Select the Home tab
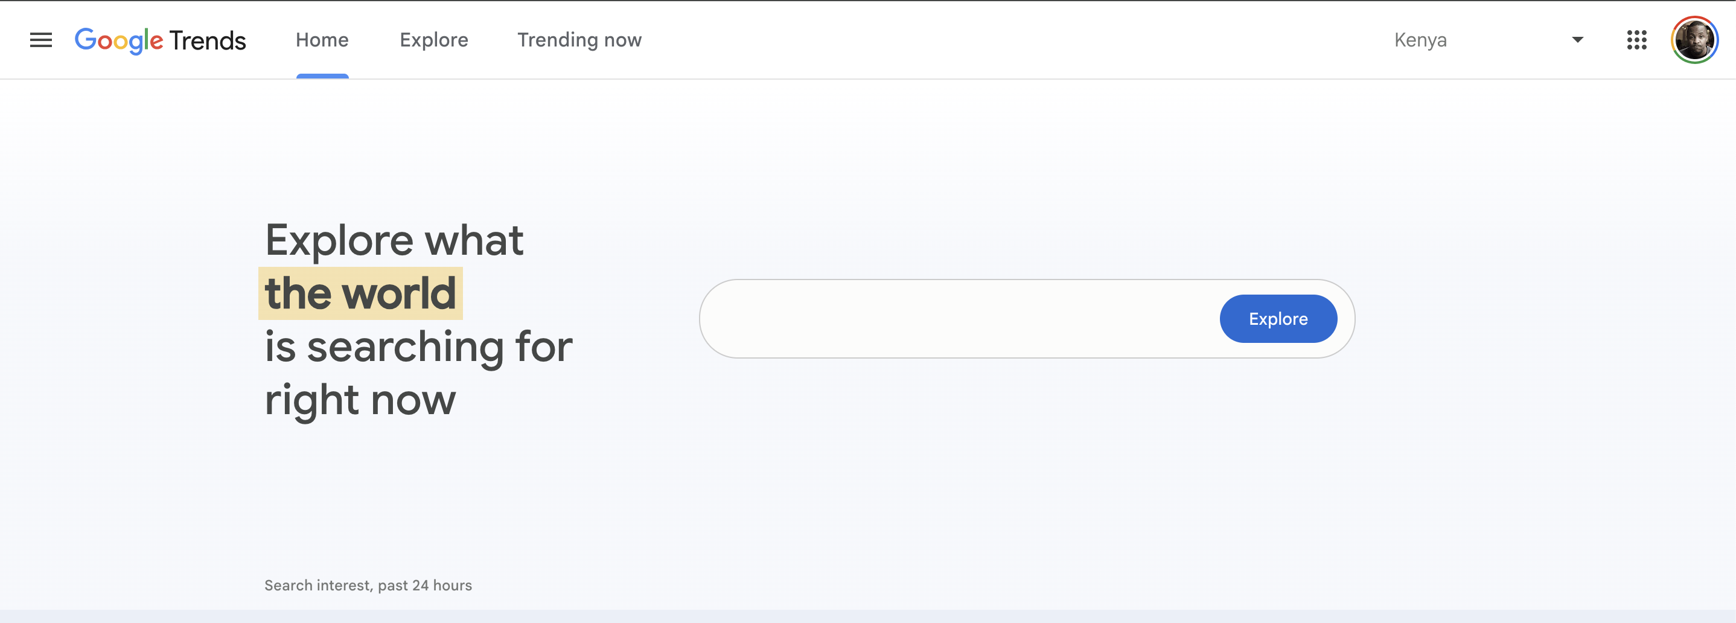 tap(322, 40)
